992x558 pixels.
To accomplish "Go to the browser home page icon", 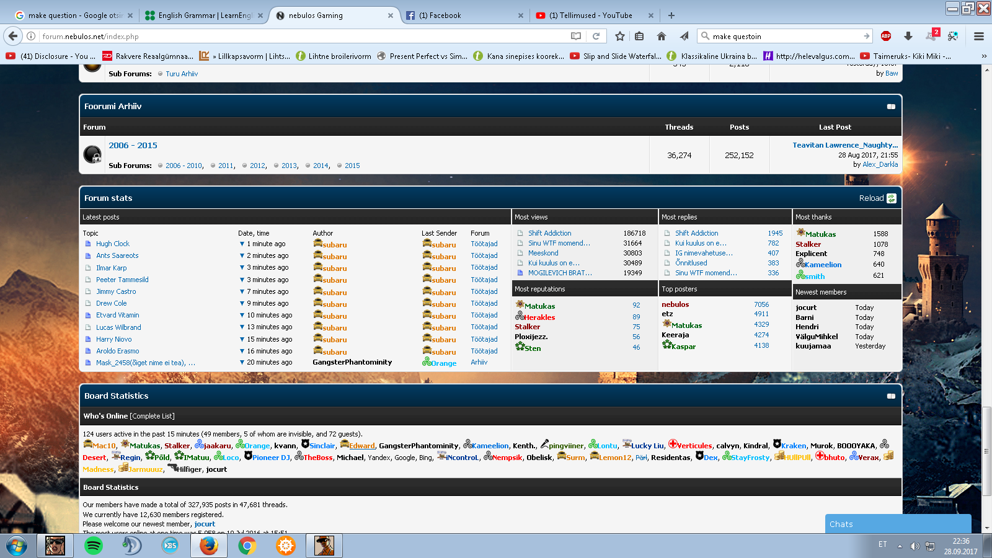I will pos(662,36).
